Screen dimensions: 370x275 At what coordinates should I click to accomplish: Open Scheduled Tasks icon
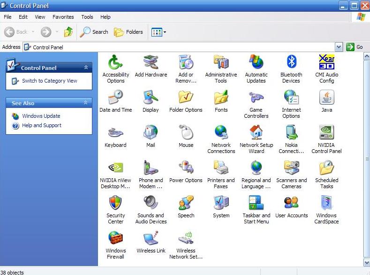click(326, 168)
